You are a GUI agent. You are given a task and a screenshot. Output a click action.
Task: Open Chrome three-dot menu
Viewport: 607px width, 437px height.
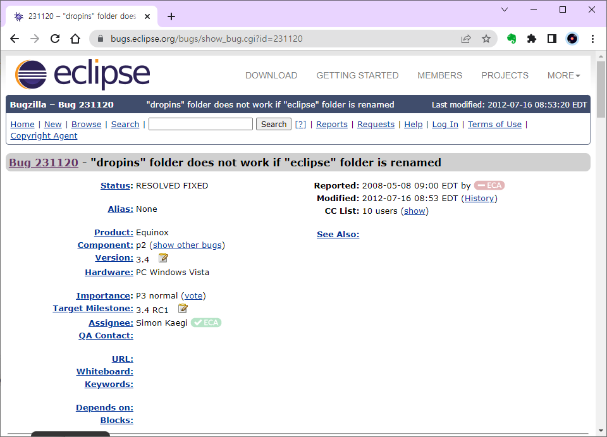[592, 39]
